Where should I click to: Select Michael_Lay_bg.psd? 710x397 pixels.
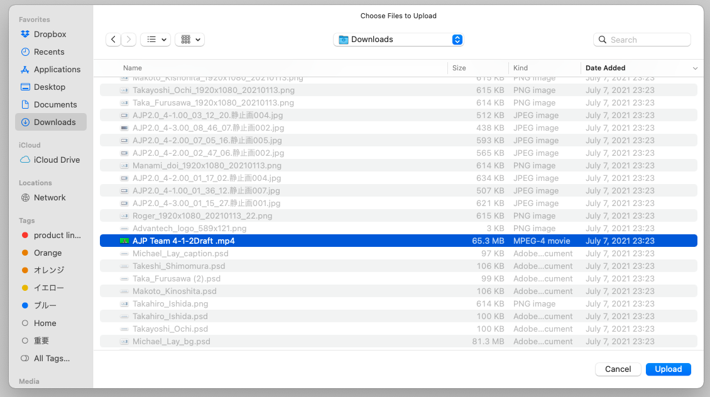pyautogui.click(x=398, y=341)
